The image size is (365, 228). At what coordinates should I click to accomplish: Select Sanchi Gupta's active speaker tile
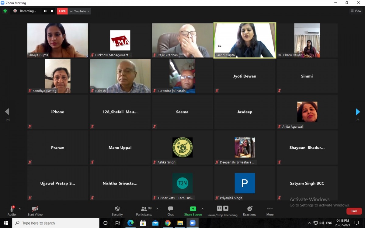click(x=245, y=40)
